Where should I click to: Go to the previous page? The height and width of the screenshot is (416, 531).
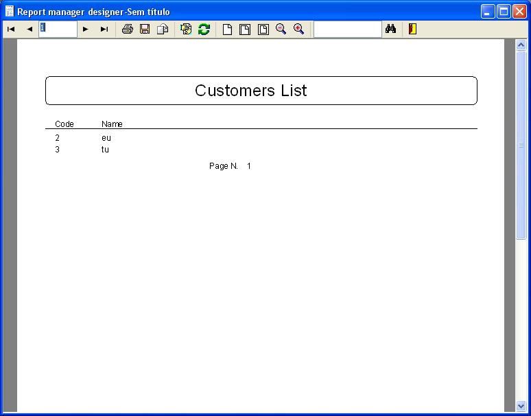coord(29,29)
